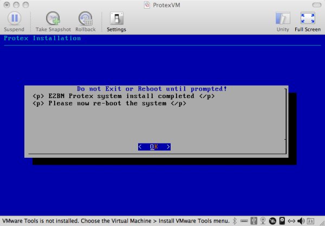Click 'Do not Exit or Reboot until prompted!' title
The height and width of the screenshot is (226, 325).
tap(152, 89)
